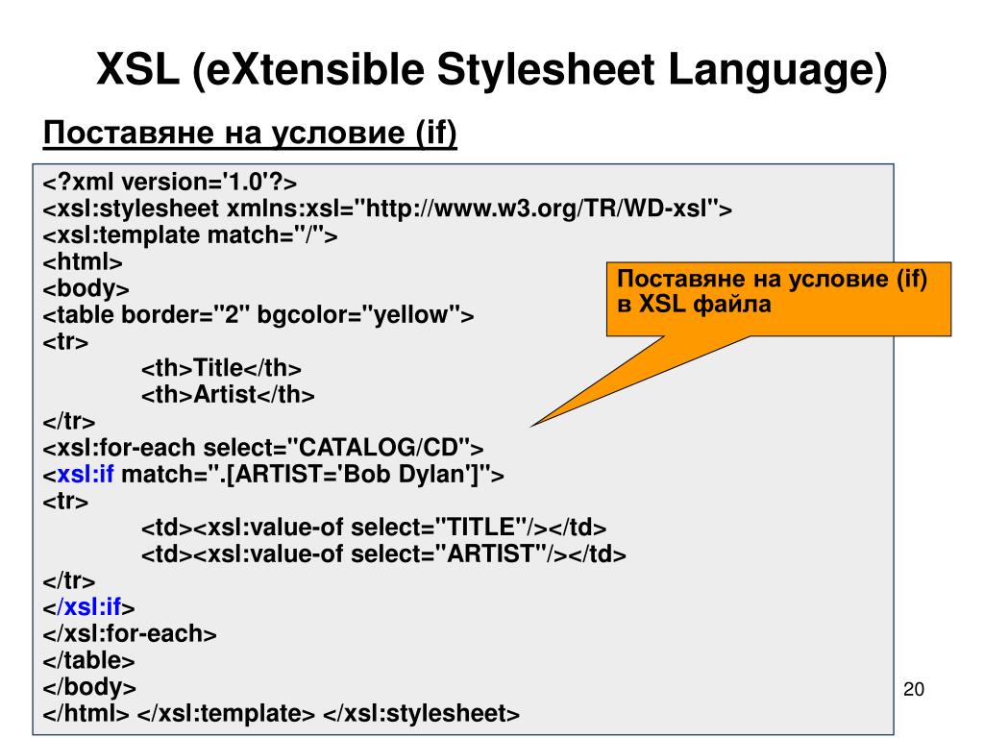The image size is (984, 738).
Task: Click the line '<?xml version='1.0'?>'
Action: point(169,182)
